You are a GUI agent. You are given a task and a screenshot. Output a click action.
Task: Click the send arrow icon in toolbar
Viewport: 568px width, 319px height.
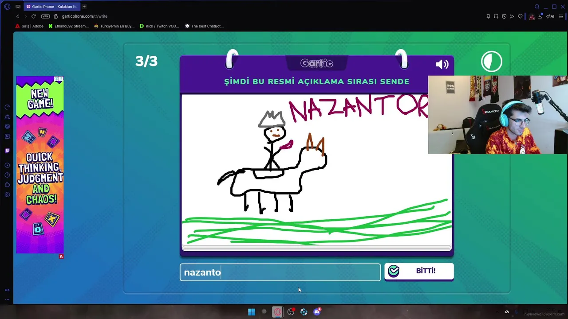click(x=512, y=16)
